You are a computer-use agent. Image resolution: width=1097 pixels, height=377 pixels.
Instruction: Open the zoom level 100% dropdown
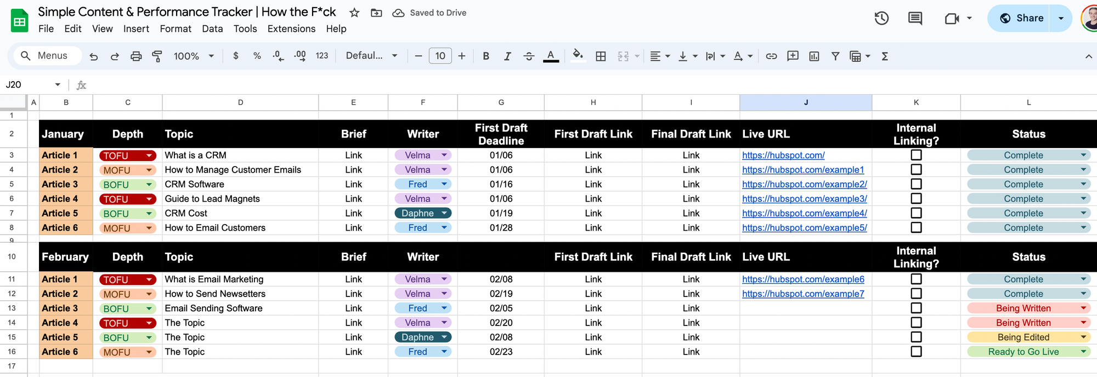[193, 56]
